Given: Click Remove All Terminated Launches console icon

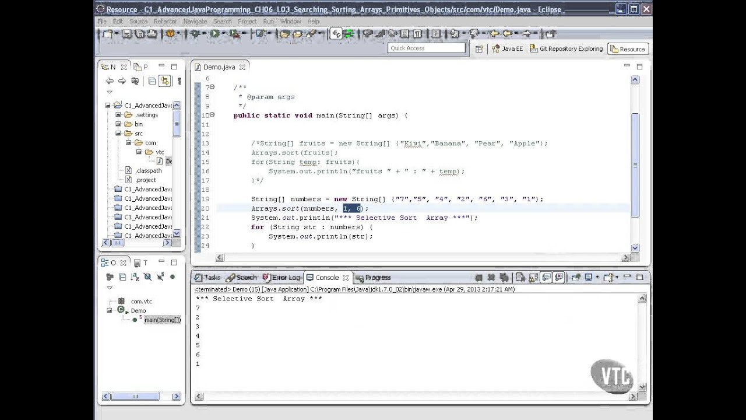Looking at the screenshot, I should click(x=504, y=278).
